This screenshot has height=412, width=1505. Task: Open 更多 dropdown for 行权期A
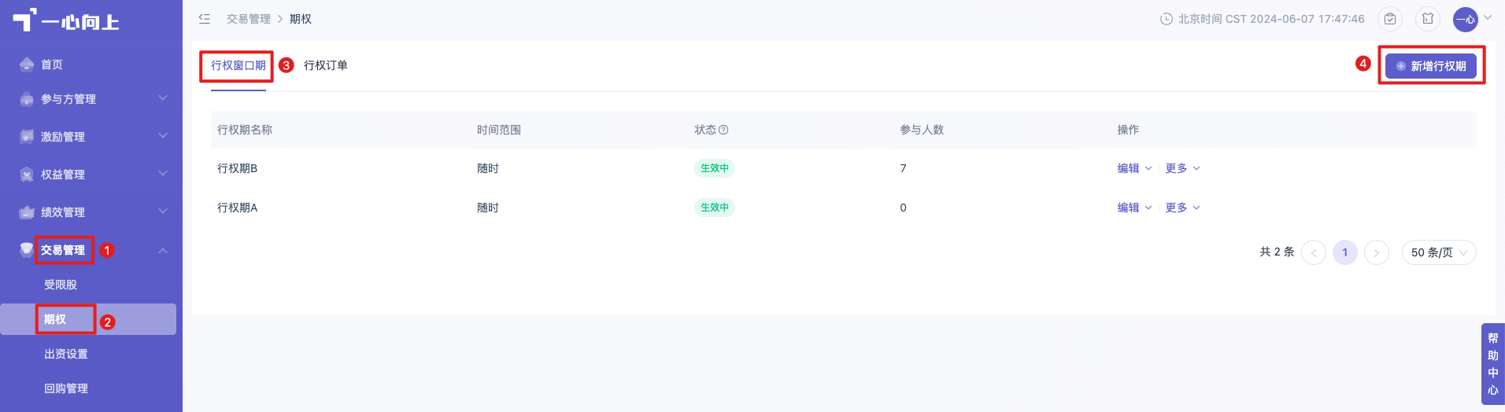(1183, 208)
